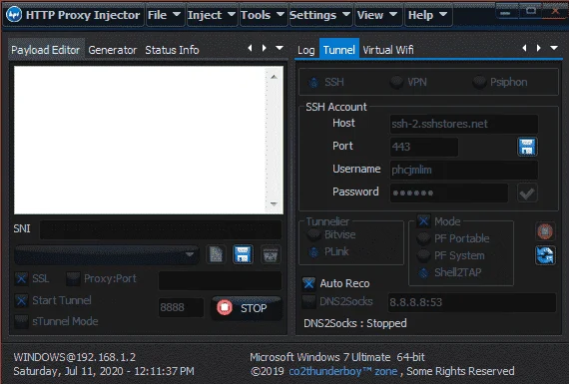The height and width of the screenshot is (384, 569).
Task: Toggle the Mode checkbox
Action: tap(423, 220)
